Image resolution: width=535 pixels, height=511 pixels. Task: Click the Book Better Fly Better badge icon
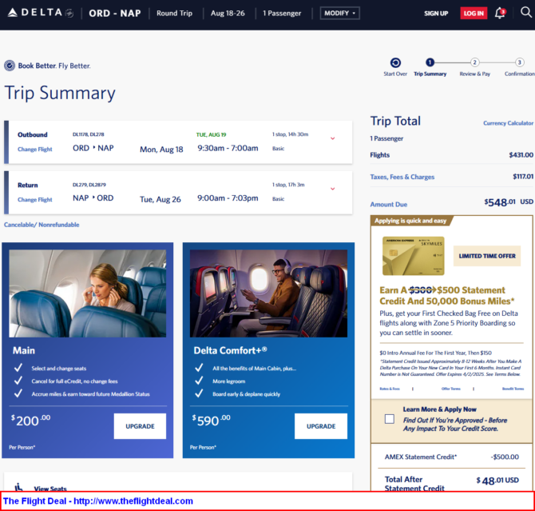pyautogui.click(x=10, y=66)
